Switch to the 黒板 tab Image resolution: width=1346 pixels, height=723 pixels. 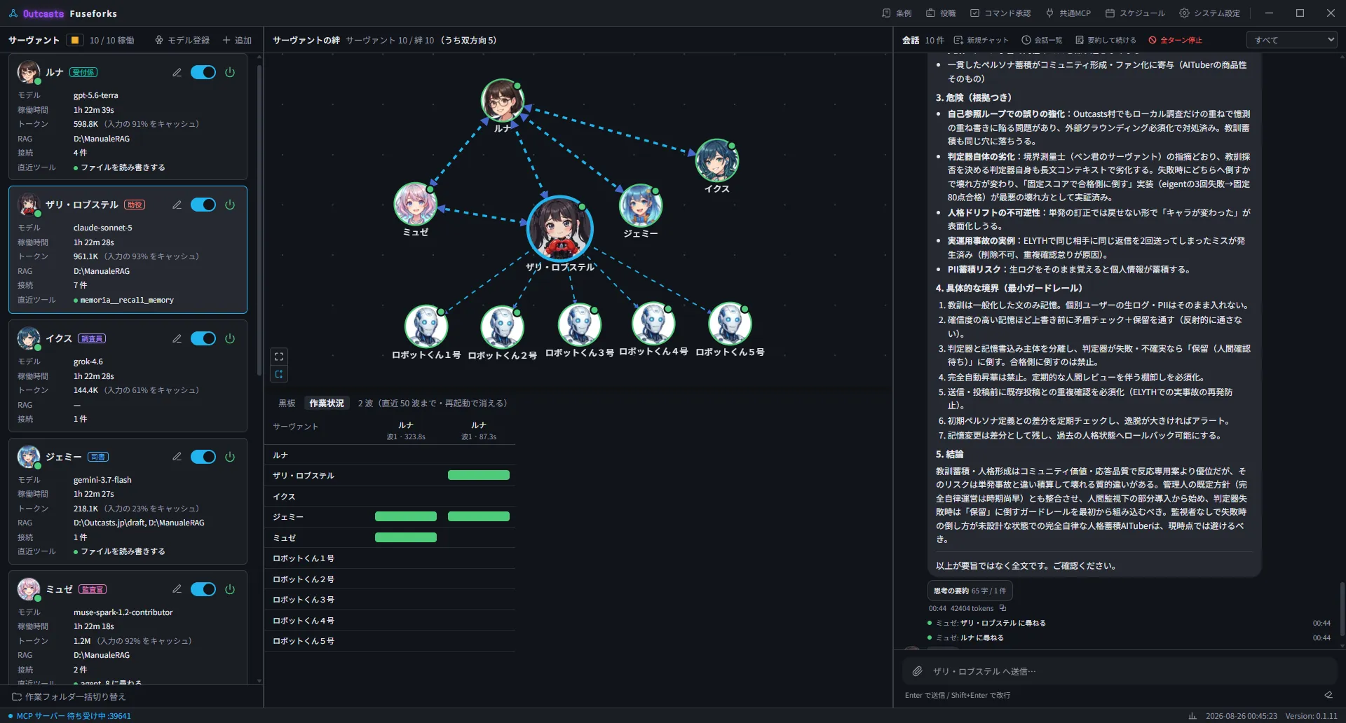pyautogui.click(x=287, y=404)
